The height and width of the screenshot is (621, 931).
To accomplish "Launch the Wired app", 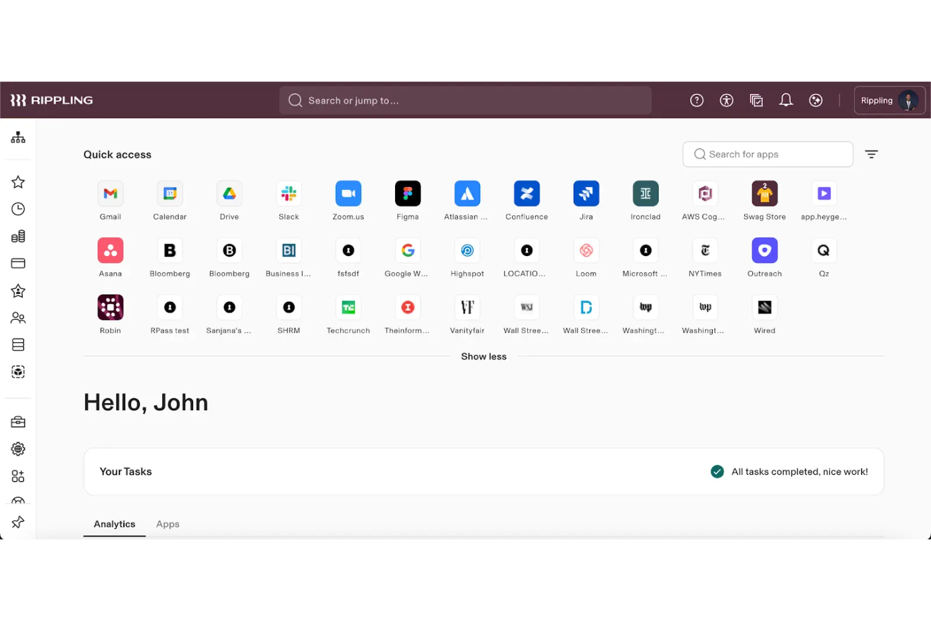I will (765, 308).
